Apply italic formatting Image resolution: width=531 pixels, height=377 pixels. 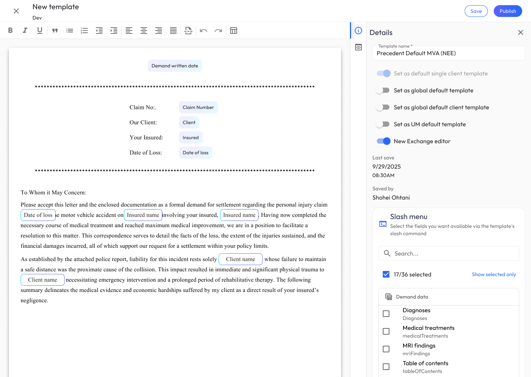(25, 31)
